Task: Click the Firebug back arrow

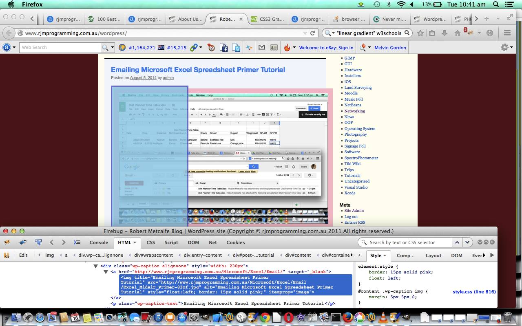Action: coord(52,242)
